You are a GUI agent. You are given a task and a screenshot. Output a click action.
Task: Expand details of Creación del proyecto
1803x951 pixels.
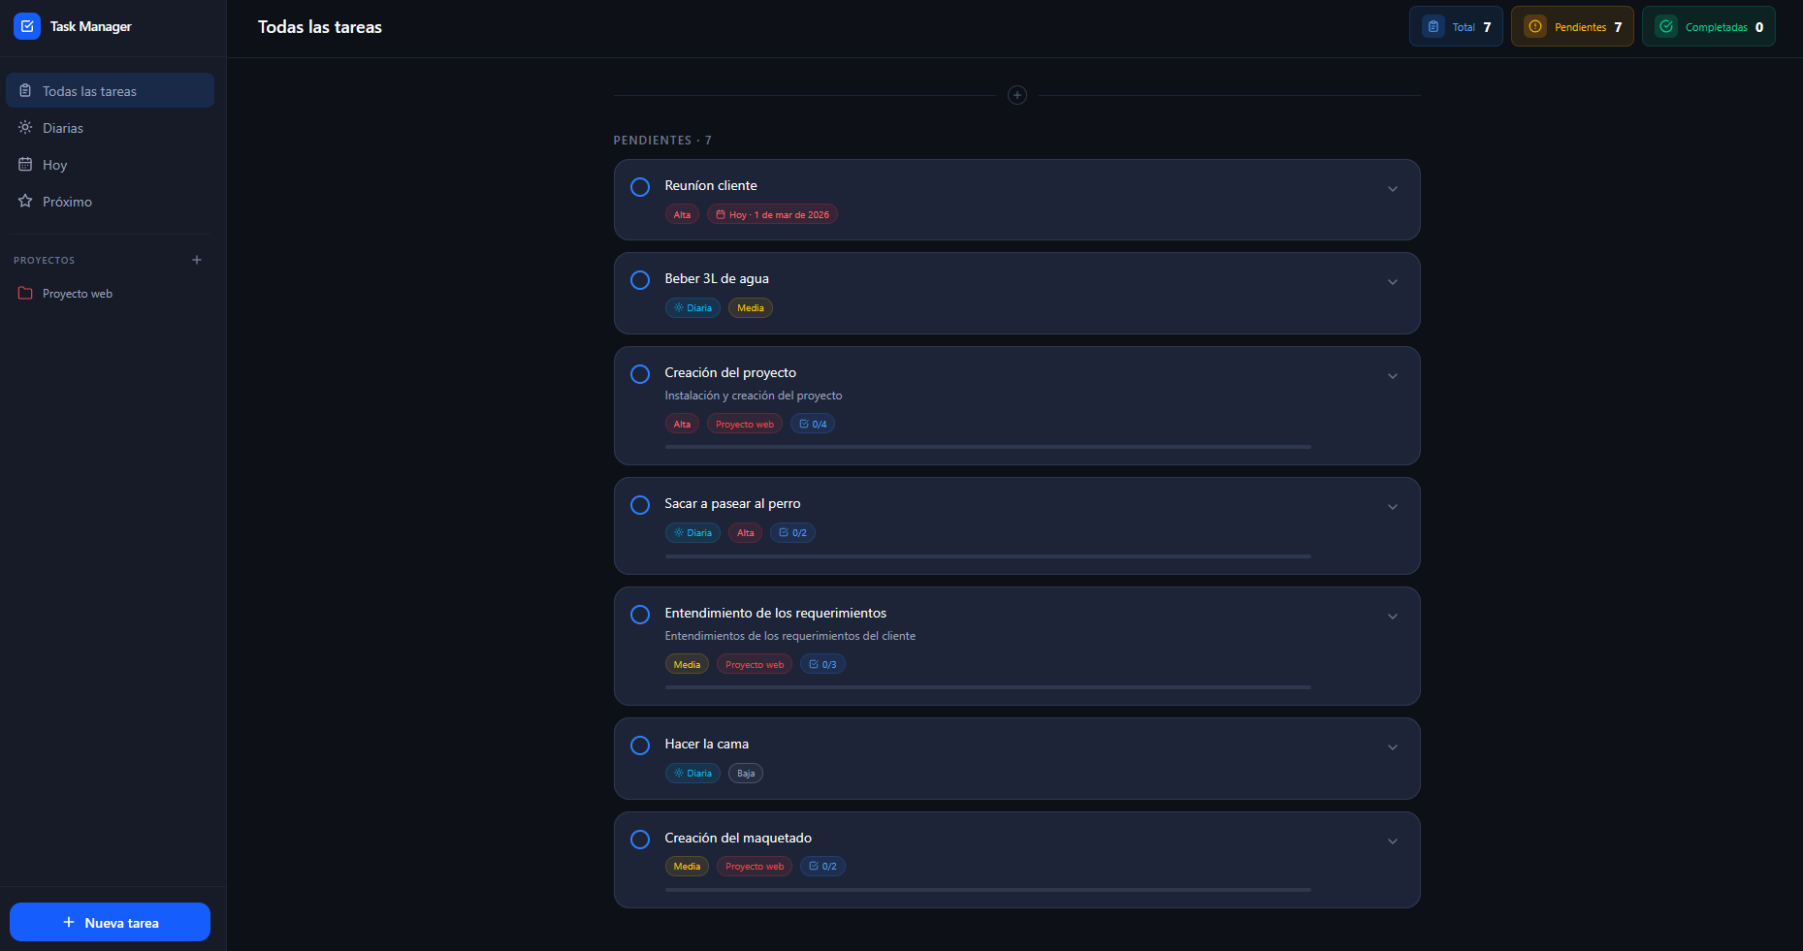[1393, 375]
